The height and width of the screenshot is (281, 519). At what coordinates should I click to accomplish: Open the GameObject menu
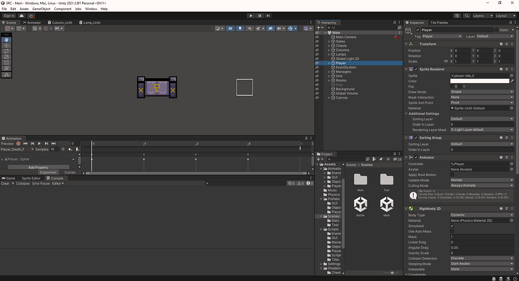pyautogui.click(x=41, y=9)
